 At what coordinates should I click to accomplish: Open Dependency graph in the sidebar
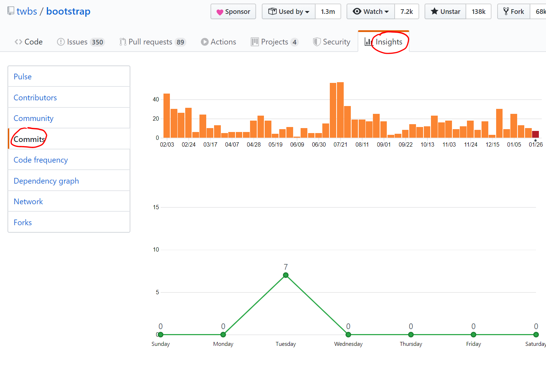coord(69,181)
